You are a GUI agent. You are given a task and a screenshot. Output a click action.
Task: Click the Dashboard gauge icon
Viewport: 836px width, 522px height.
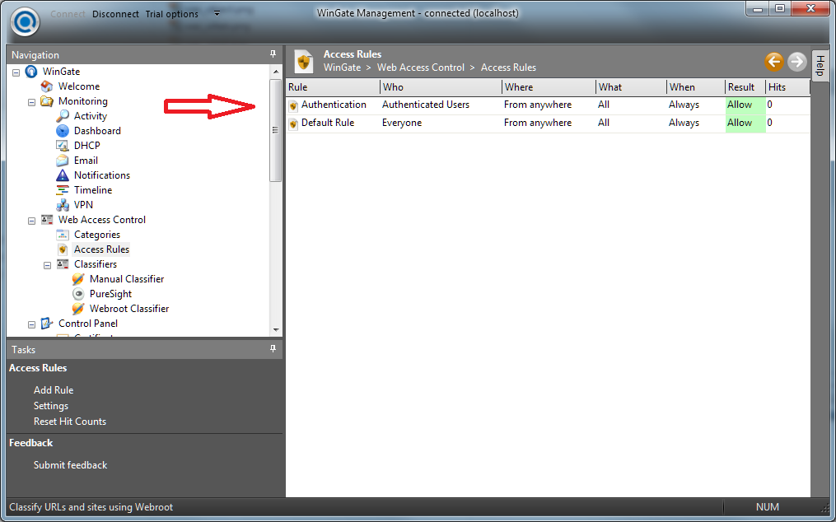tap(63, 131)
